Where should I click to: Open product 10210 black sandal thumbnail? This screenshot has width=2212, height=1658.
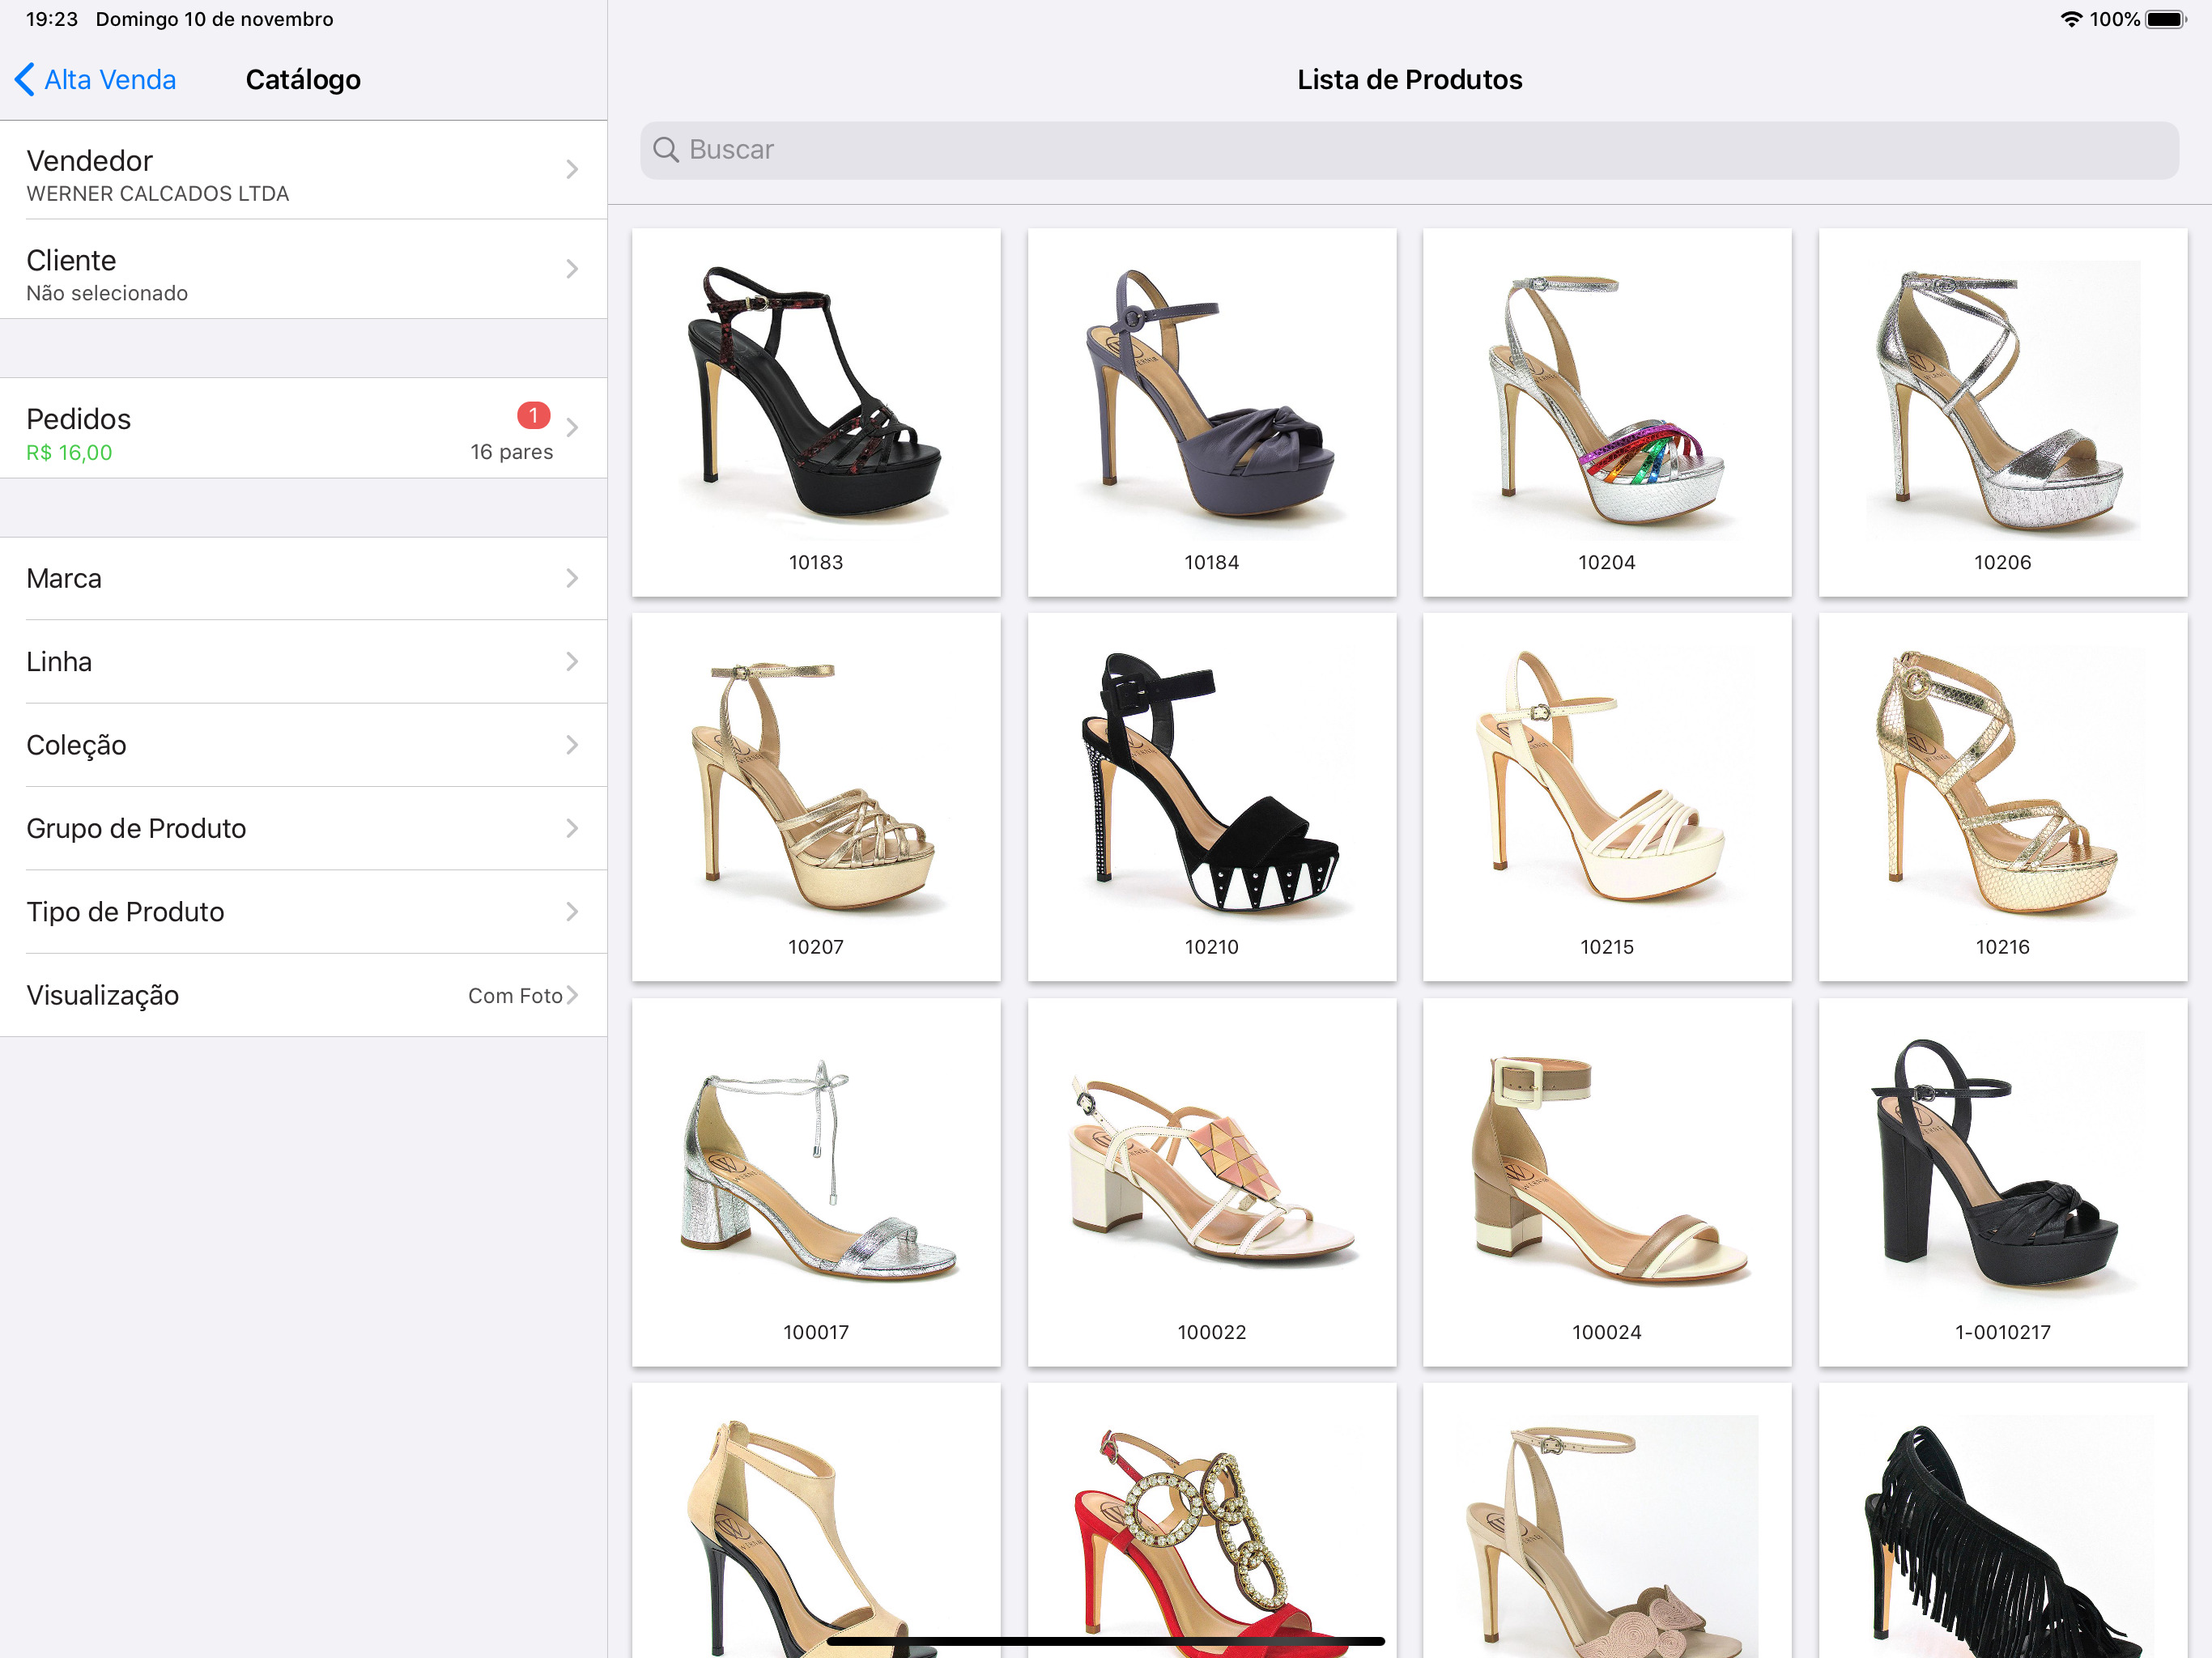pyautogui.click(x=1211, y=785)
